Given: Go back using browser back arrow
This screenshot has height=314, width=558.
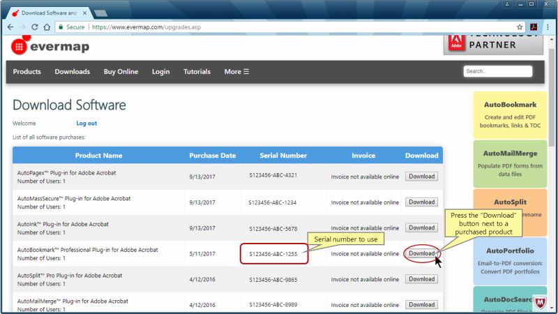Looking at the screenshot, I should pyautogui.click(x=10, y=27).
